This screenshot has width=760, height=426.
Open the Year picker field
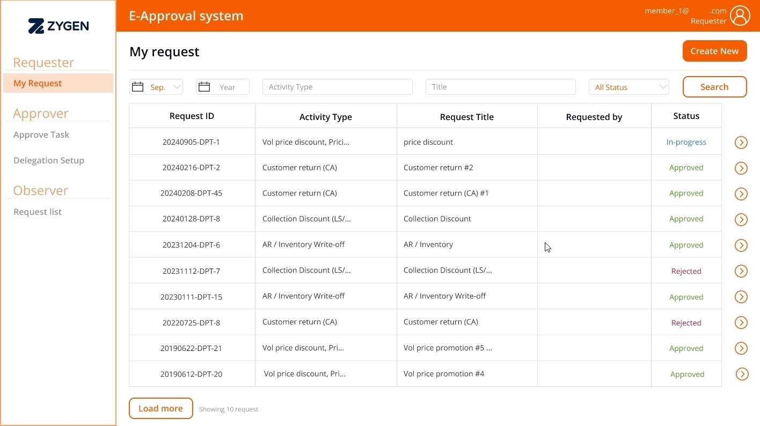click(228, 87)
